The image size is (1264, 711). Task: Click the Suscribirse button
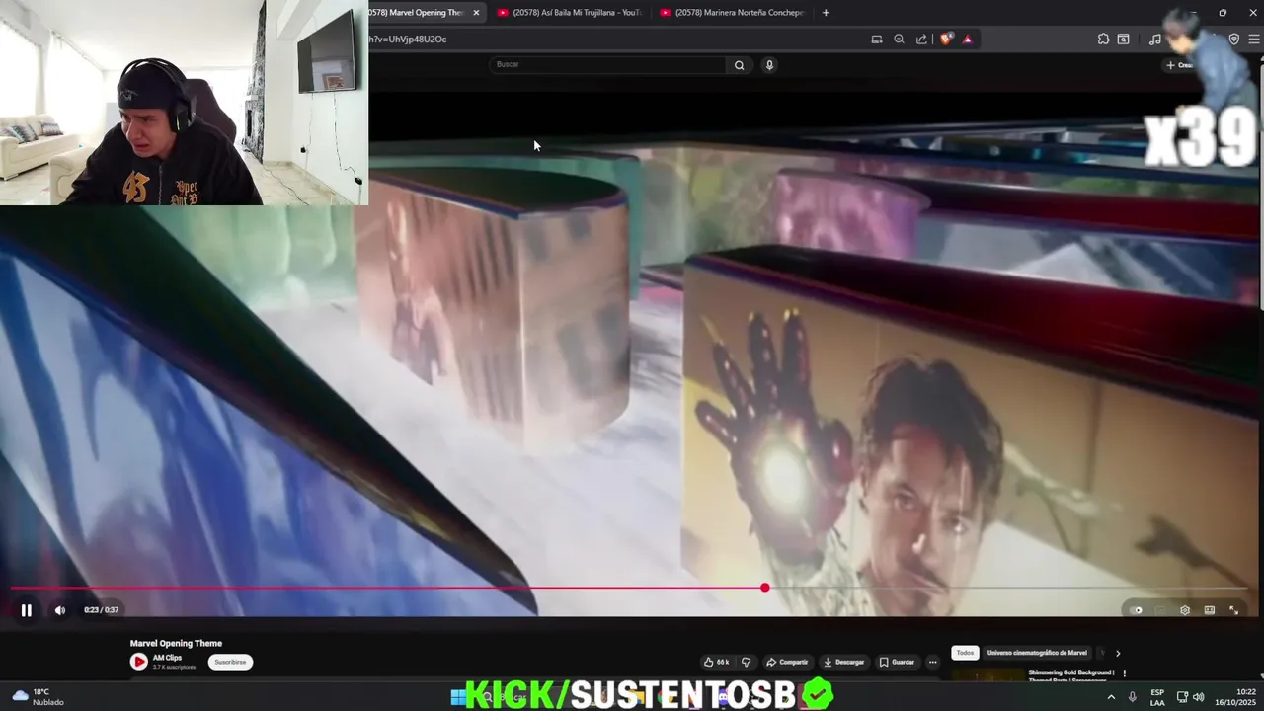pyautogui.click(x=230, y=662)
